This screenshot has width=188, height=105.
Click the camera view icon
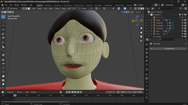click(x=141, y=36)
